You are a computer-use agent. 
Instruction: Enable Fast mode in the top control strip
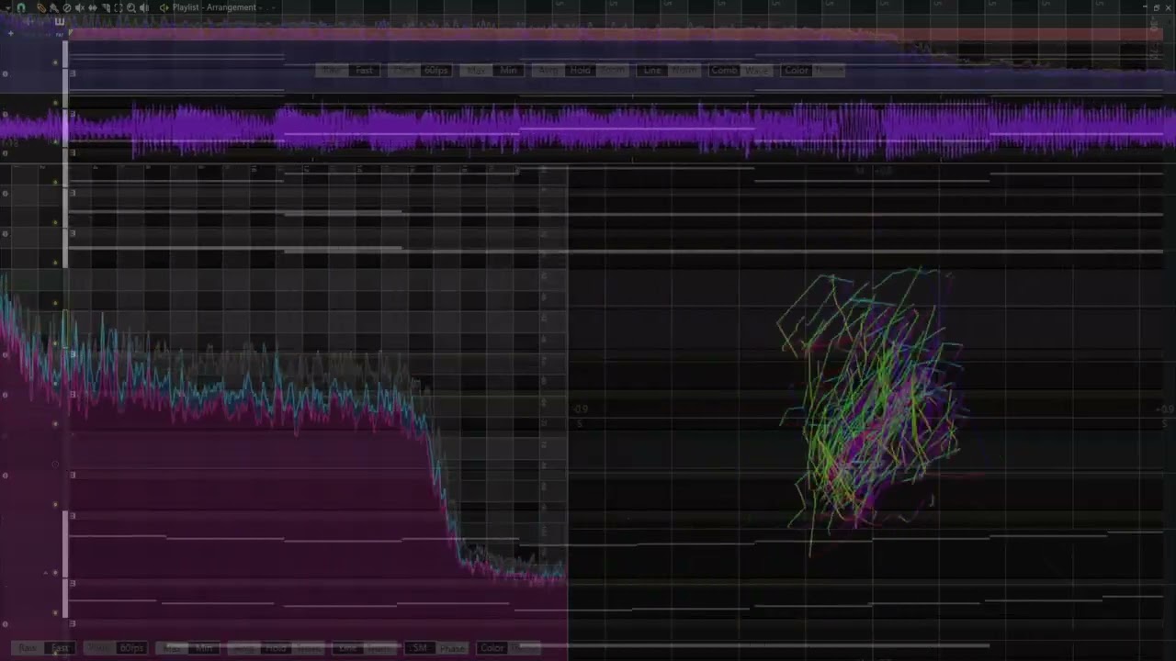pyautogui.click(x=365, y=70)
